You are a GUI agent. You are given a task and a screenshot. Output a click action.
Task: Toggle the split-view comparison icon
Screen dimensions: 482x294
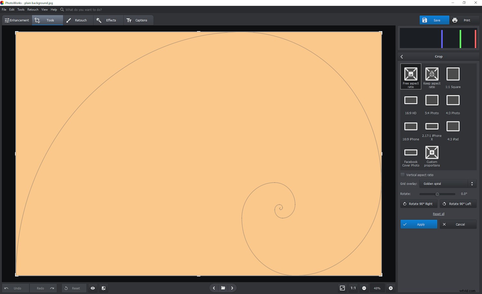[103, 288]
